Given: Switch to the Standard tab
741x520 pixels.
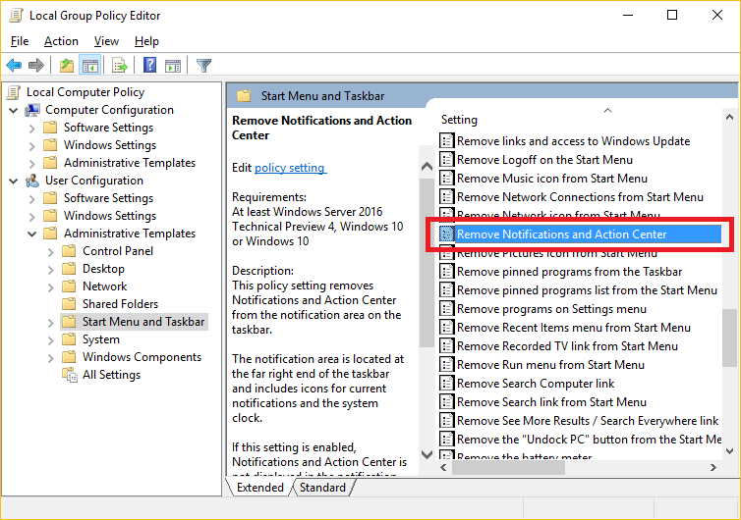Looking at the screenshot, I should click(x=322, y=487).
